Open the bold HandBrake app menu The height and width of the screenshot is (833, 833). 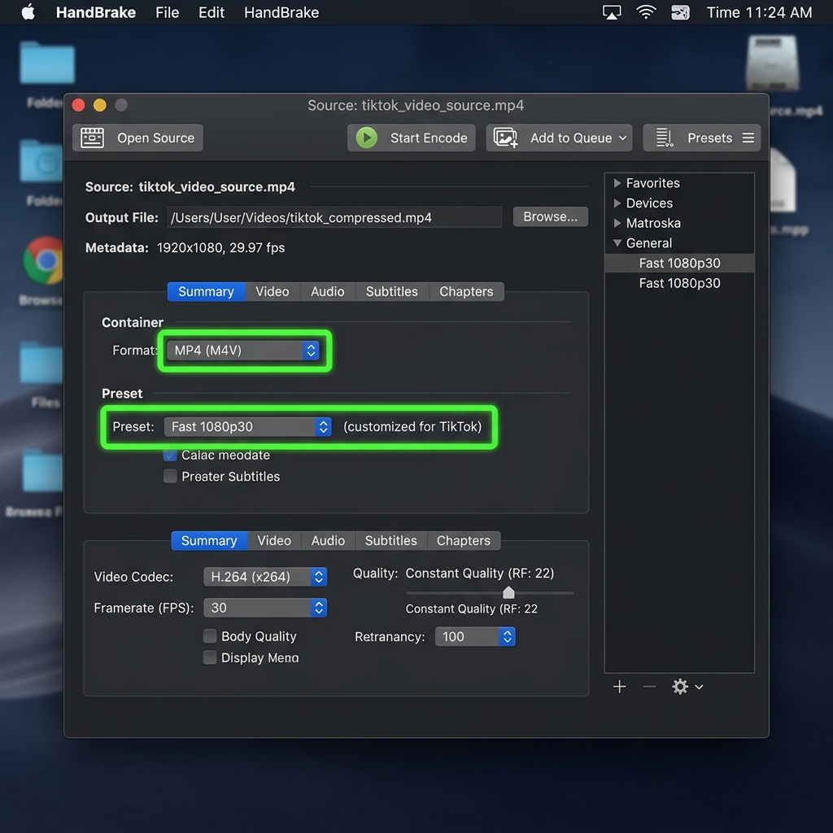click(96, 12)
